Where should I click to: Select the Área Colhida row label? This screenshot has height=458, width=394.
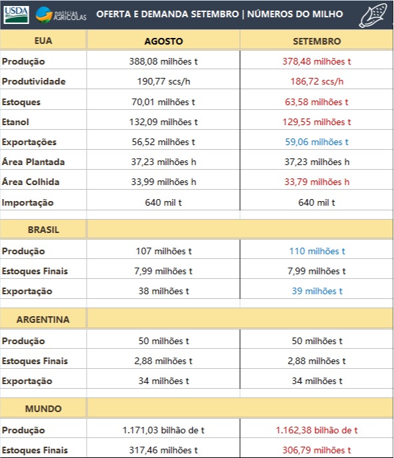point(31,182)
